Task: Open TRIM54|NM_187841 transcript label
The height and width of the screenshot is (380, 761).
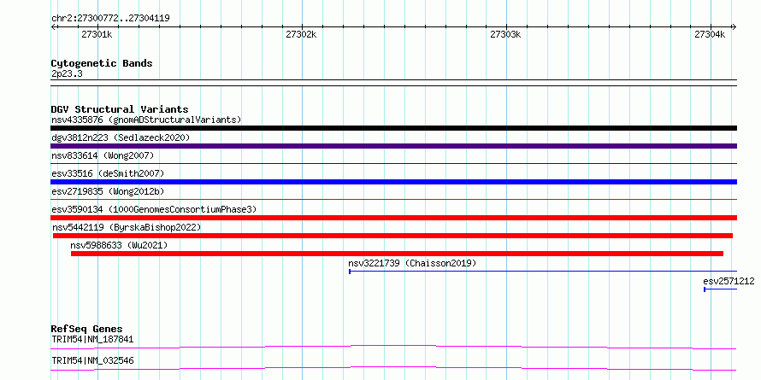Action: coord(92,339)
